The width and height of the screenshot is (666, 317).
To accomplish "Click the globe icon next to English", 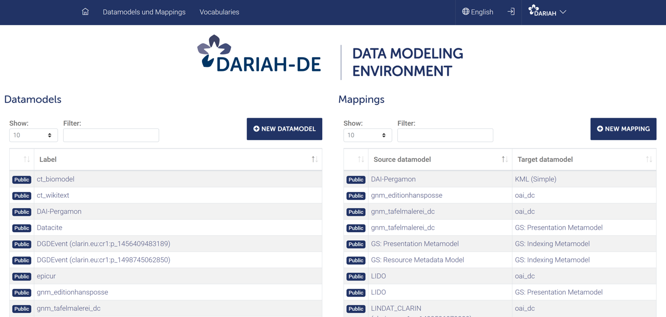I will [465, 11].
